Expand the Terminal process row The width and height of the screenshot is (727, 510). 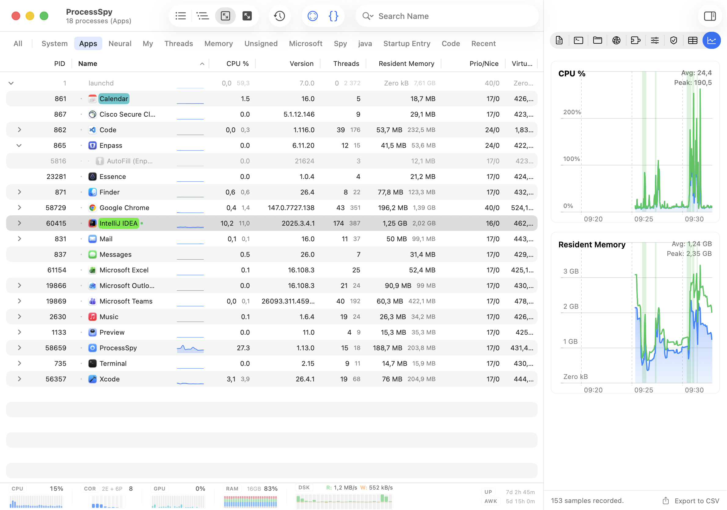(19, 363)
